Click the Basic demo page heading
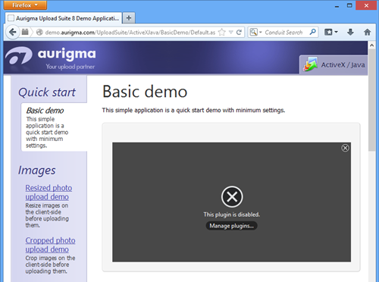 click(x=145, y=91)
